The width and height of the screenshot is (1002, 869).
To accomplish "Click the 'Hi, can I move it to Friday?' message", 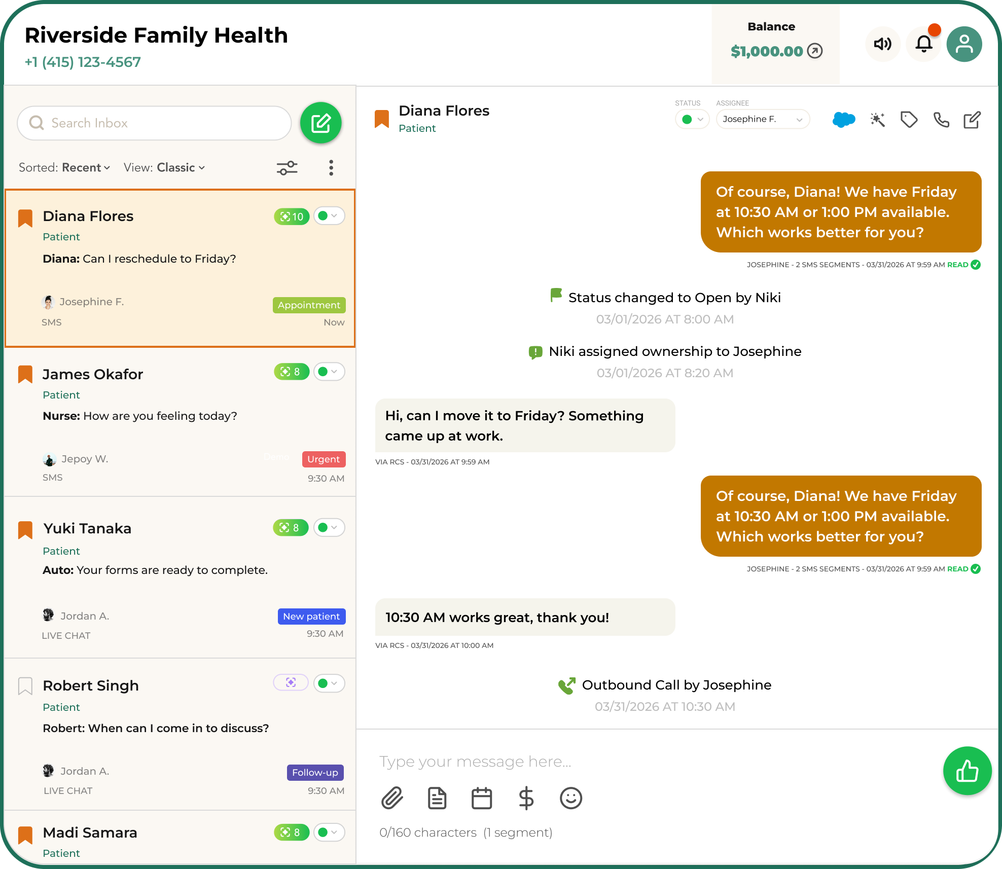I will pyautogui.click(x=525, y=425).
